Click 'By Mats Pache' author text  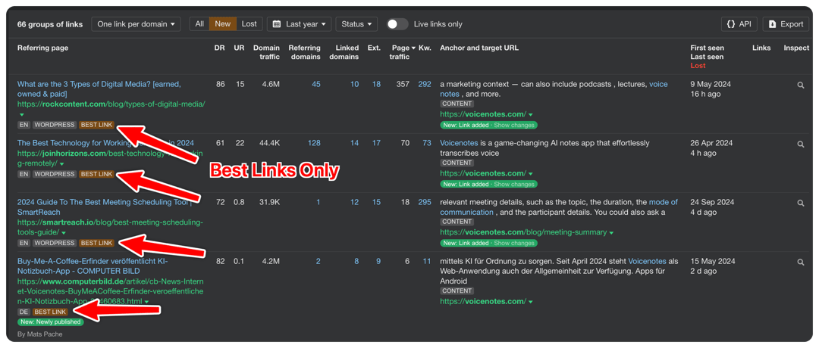(x=39, y=334)
